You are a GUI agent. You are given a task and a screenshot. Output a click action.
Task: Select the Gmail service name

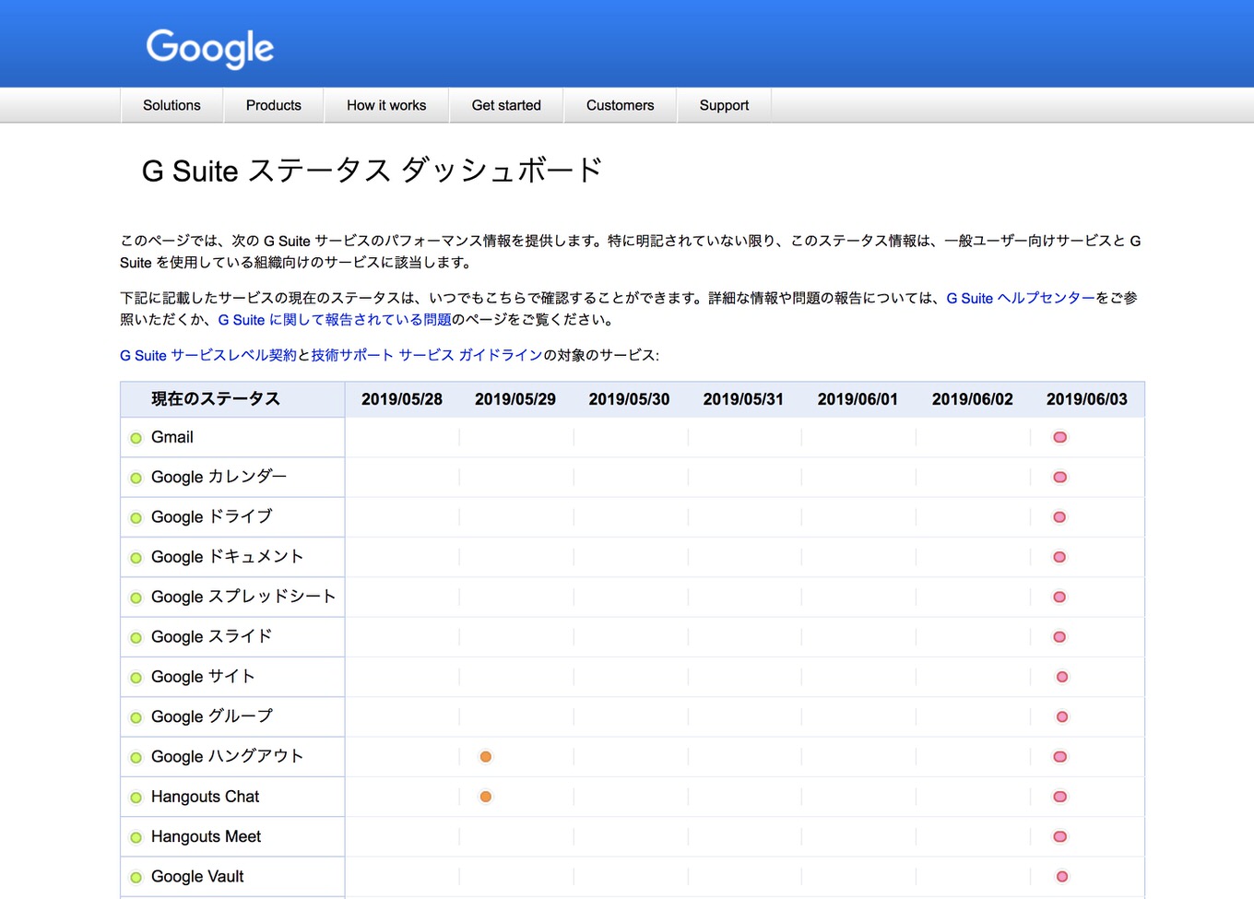point(172,437)
